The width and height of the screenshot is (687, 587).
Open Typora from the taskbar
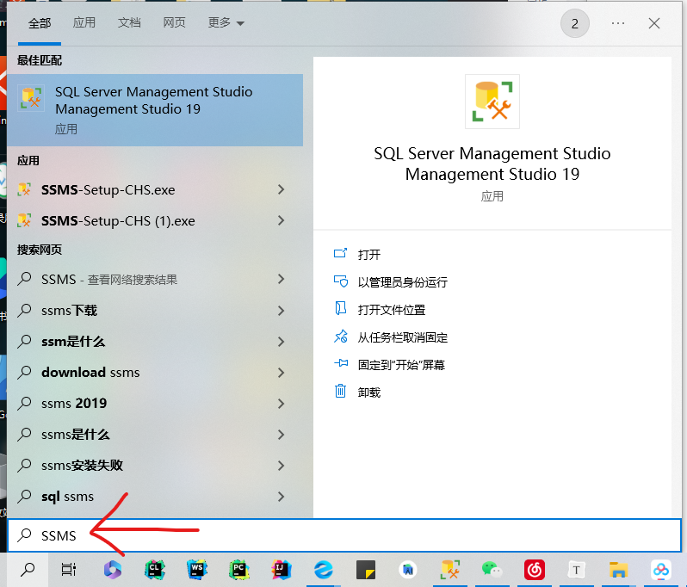click(576, 570)
